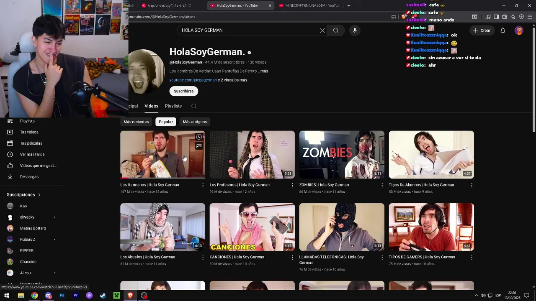The width and height of the screenshot is (536, 301).
Task: Open Brave Wallet icon
Action: pos(505,17)
